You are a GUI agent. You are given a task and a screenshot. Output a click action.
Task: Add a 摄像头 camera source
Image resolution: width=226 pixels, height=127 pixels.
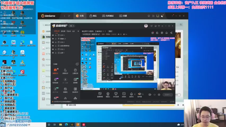click(x=108, y=95)
